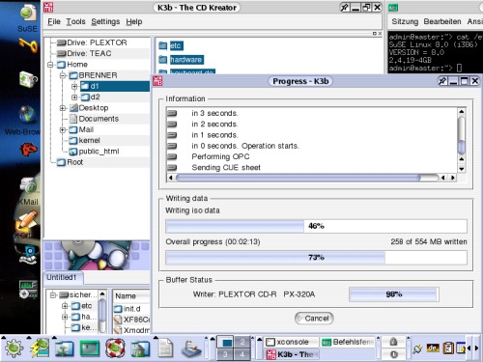The width and height of the screenshot is (483, 362).
Task: Switch to virtual desktop 3
Action: (225, 354)
